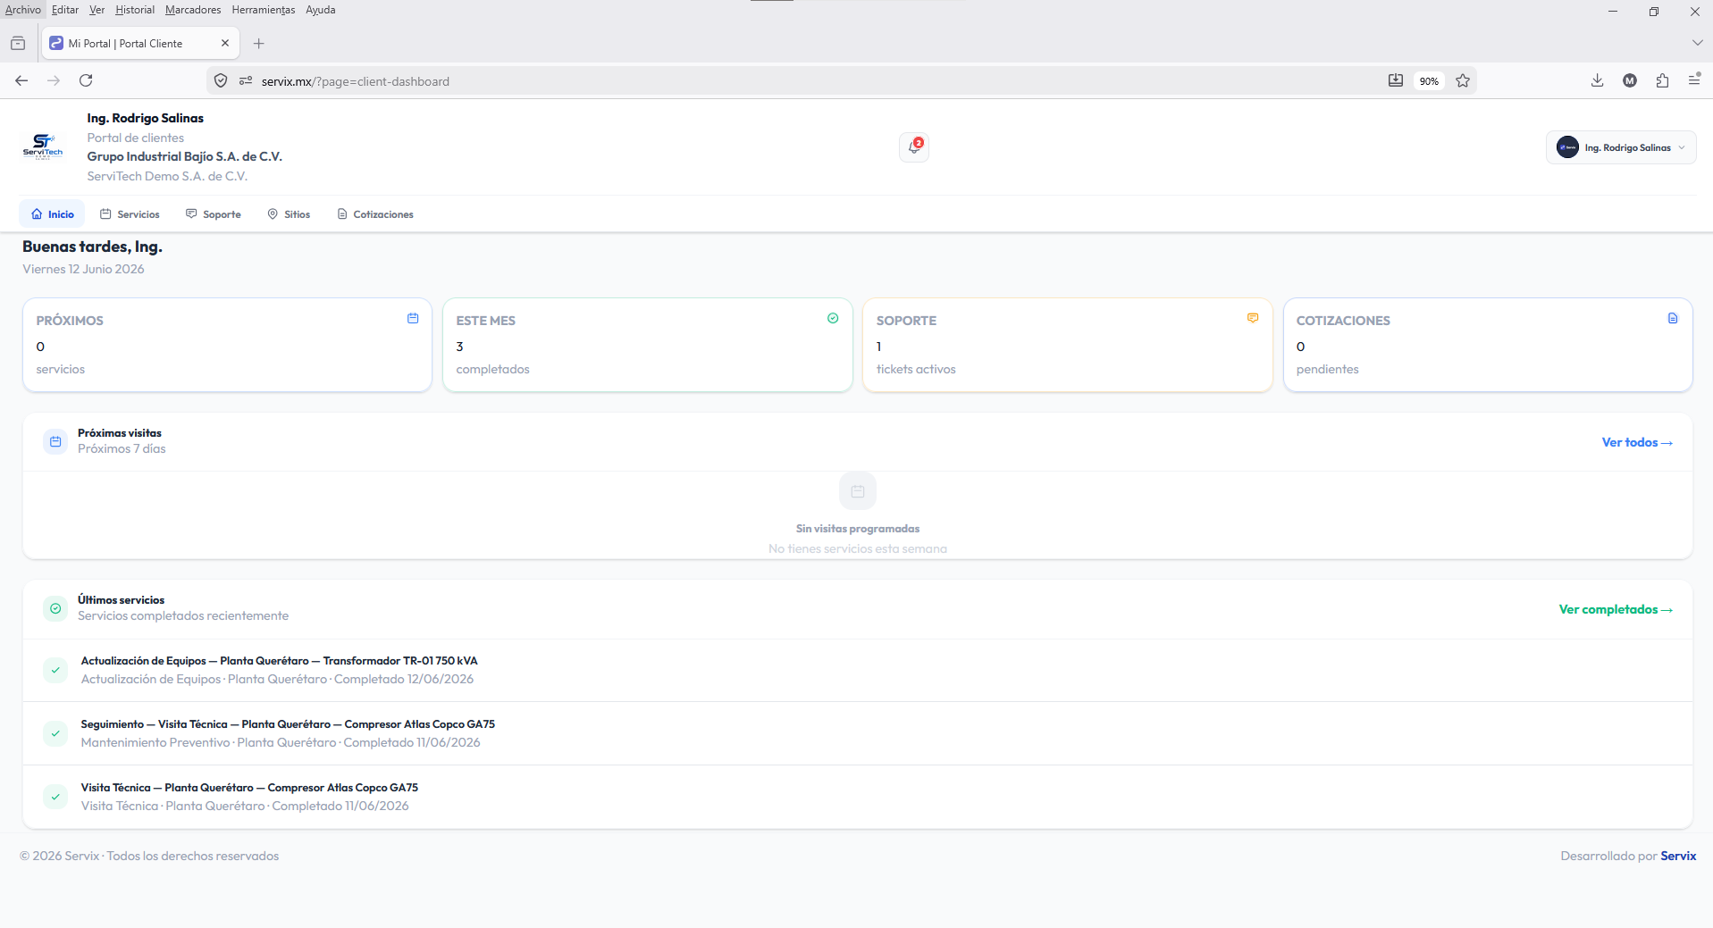
Task: Click the site permissions icon in address bar
Action: tap(246, 80)
